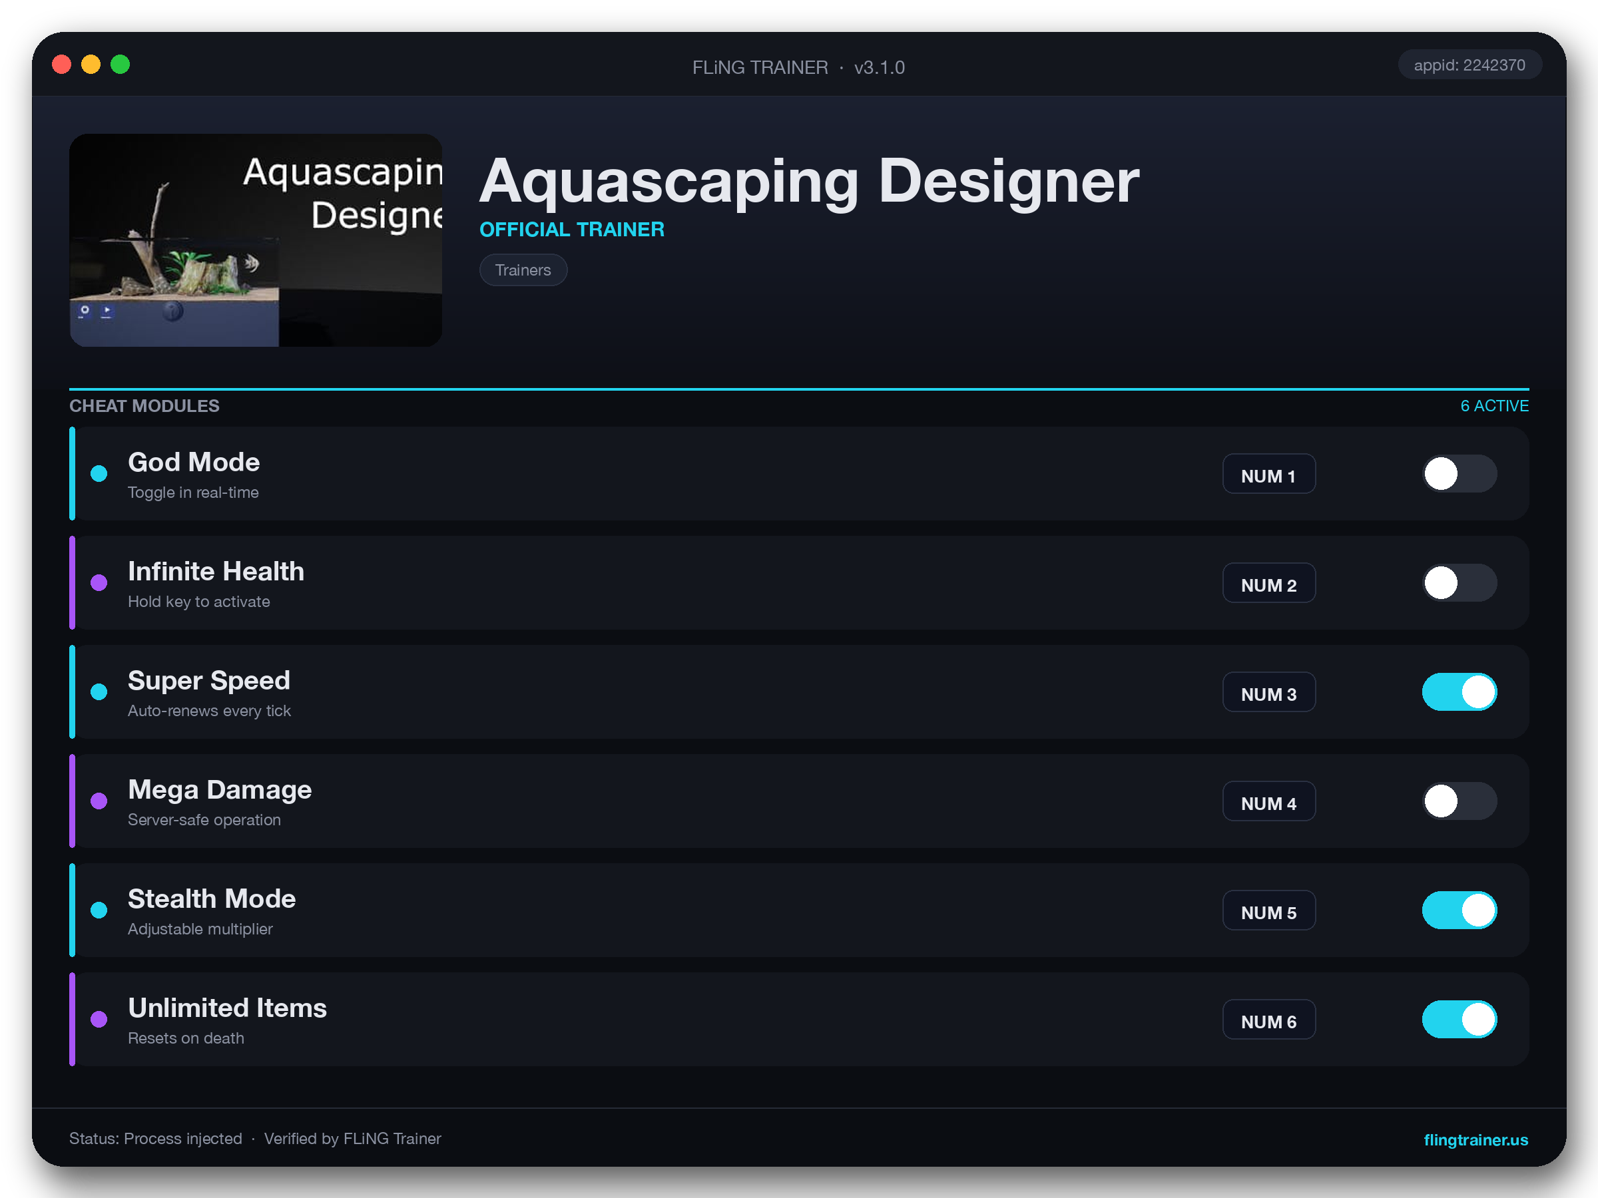This screenshot has width=1598, height=1198.
Task: Maximize window using green button
Action: [120, 65]
